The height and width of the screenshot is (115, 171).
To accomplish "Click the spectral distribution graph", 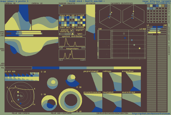I will point(72,42).
